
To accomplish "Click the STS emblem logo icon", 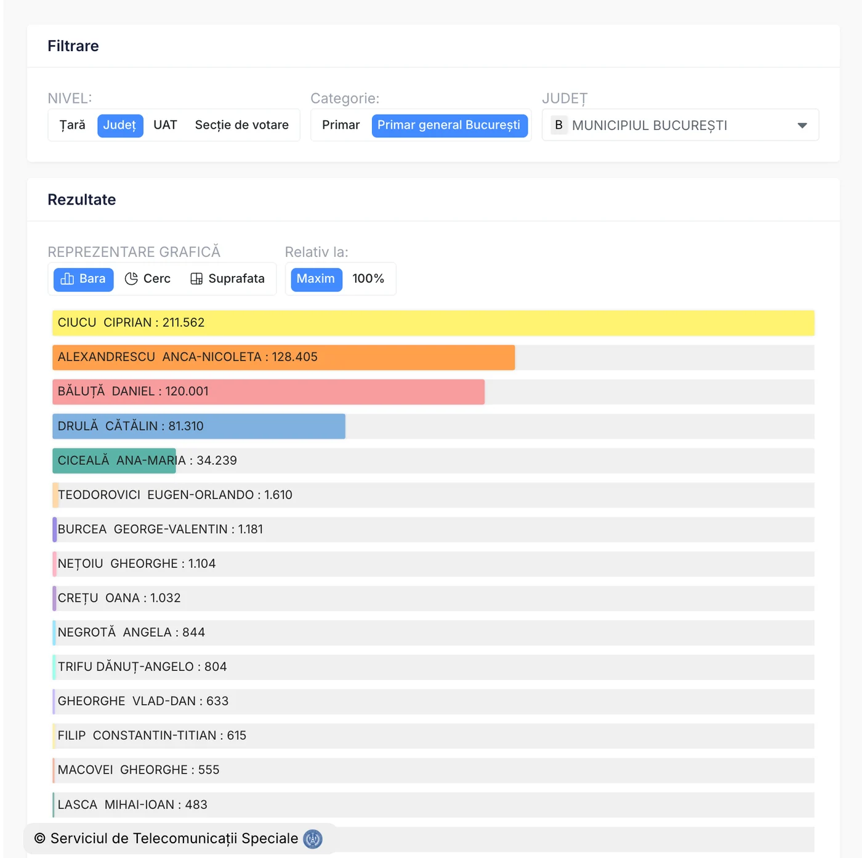I will pyautogui.click(x=313, y=839).
